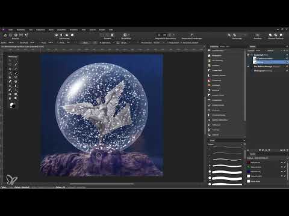The width and height of the screenshot is (289, 216).
Task: Toggle visibility checkbox of the top layer
Action: [x=287, y=55]
